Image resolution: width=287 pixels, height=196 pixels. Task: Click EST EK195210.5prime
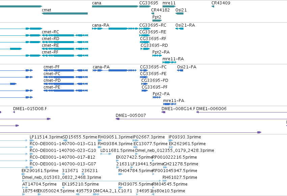coord(80,184)
